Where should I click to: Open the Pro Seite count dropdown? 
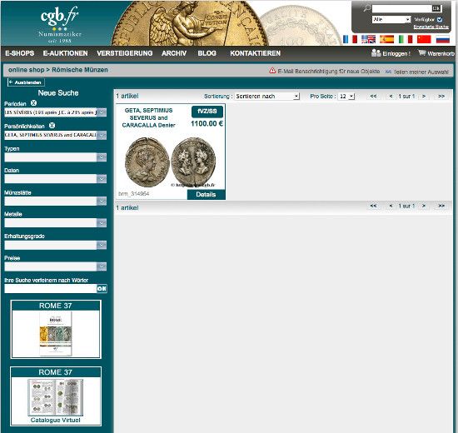coord(346,96)
